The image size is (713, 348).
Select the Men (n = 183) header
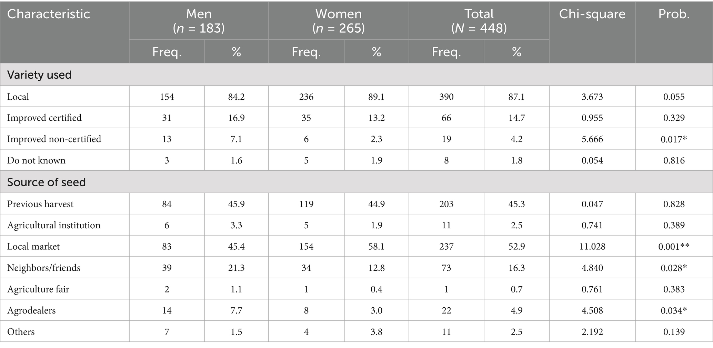[x=199, y=21]
